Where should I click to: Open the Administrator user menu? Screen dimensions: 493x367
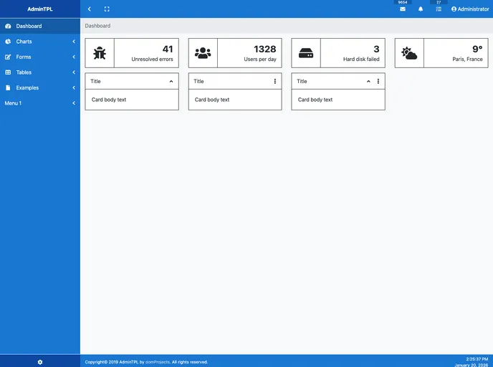(470, 9)
